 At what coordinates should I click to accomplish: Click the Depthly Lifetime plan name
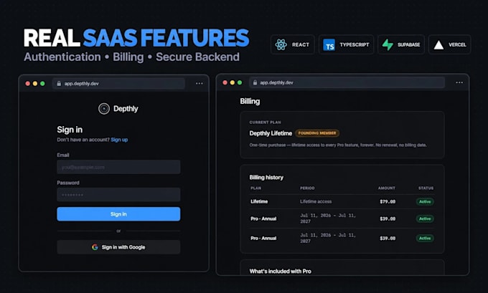click(x=271, y=133)
